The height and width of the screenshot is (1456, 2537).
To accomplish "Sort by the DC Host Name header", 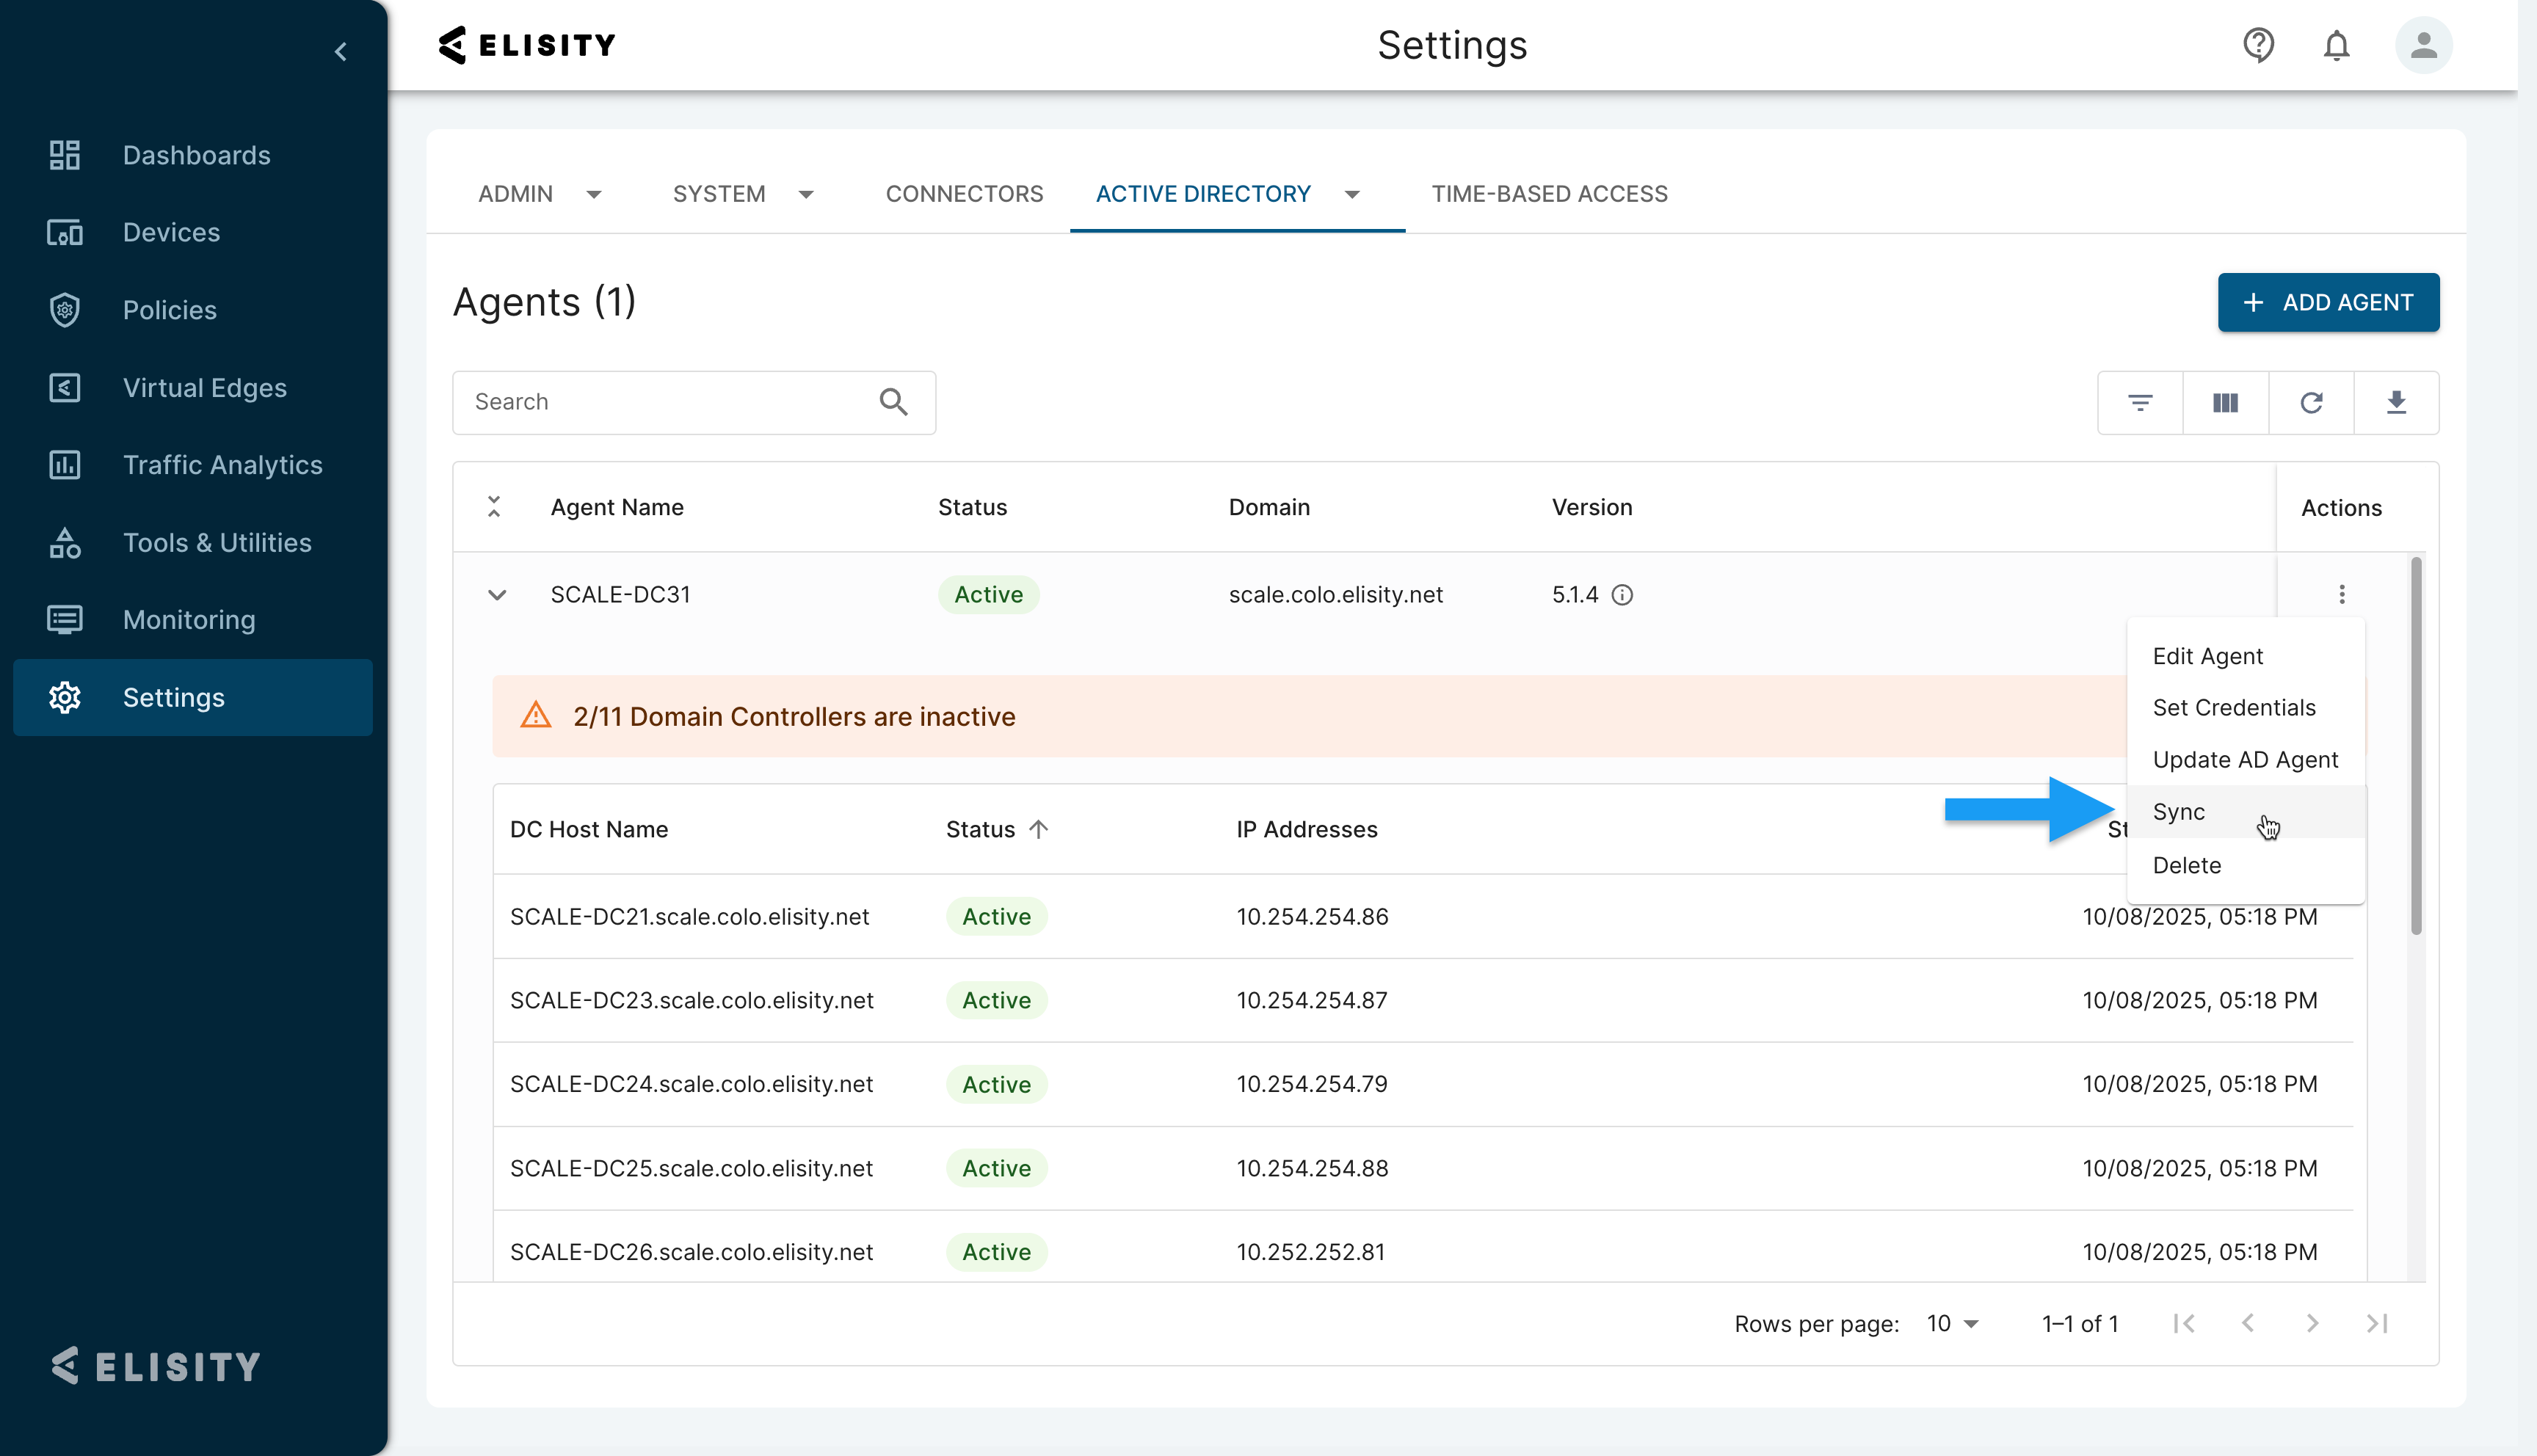I will tap(589, 829).
